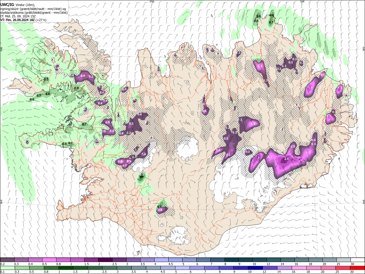Click the 64N latitude label on the right edge

click(364, 202)
